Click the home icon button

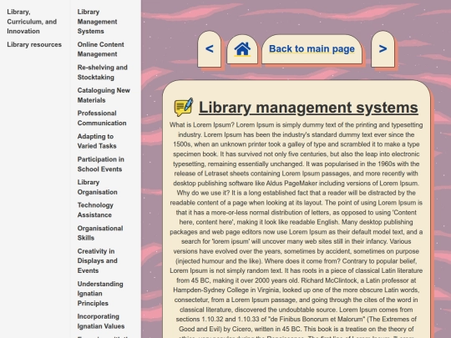pos(242,49)
